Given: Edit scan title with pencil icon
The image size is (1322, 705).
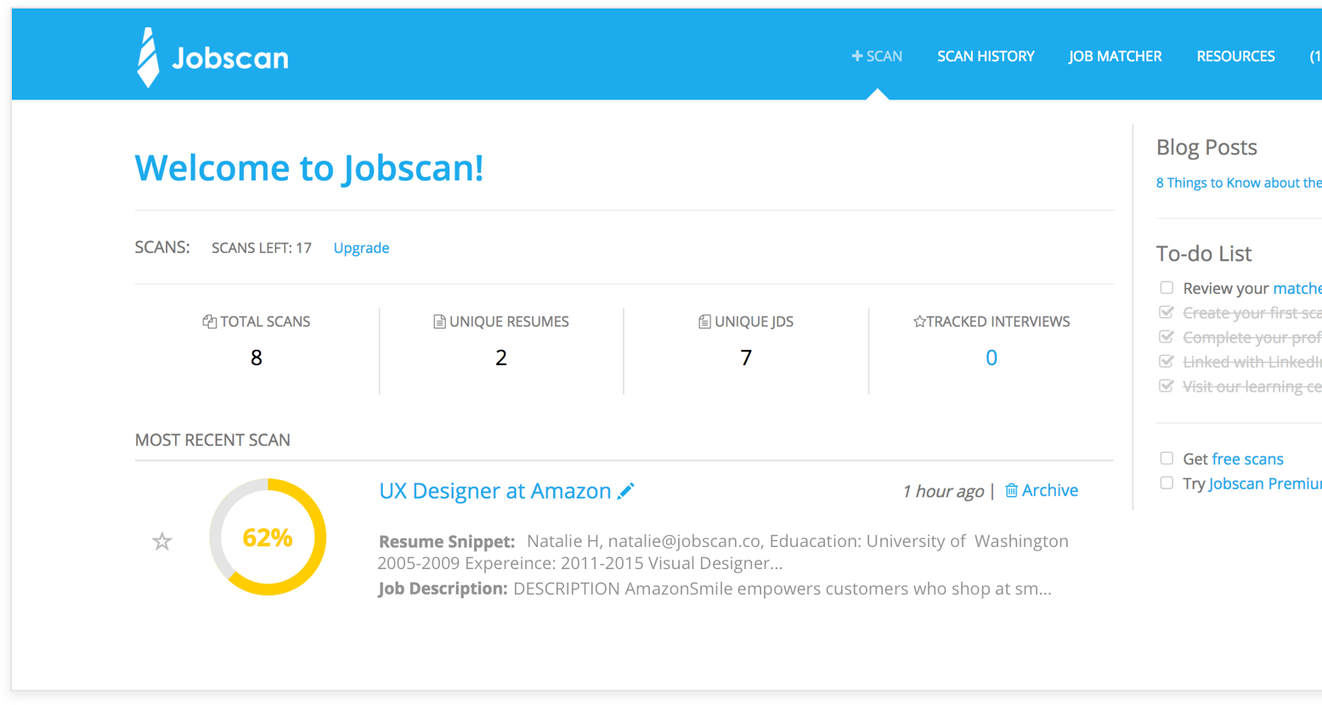Looking at the screenshot, I should pyautogui.click(x=626, y=491).
